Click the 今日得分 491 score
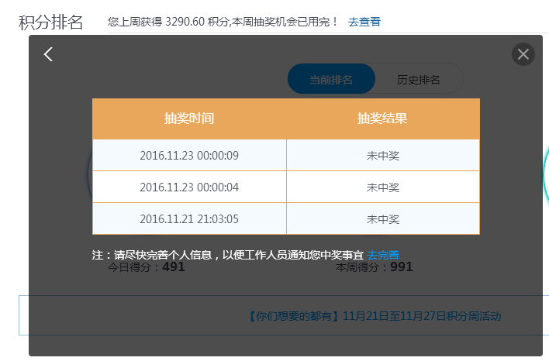 click(146, 267)
